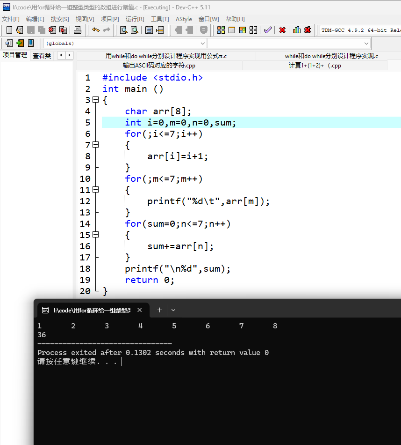Collapse code fold at line 15

click(96, 234)
